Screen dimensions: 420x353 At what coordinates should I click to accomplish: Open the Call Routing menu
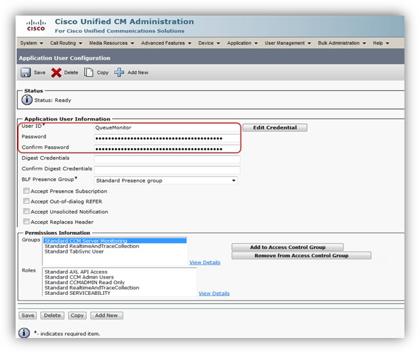[x=66, y=43]
